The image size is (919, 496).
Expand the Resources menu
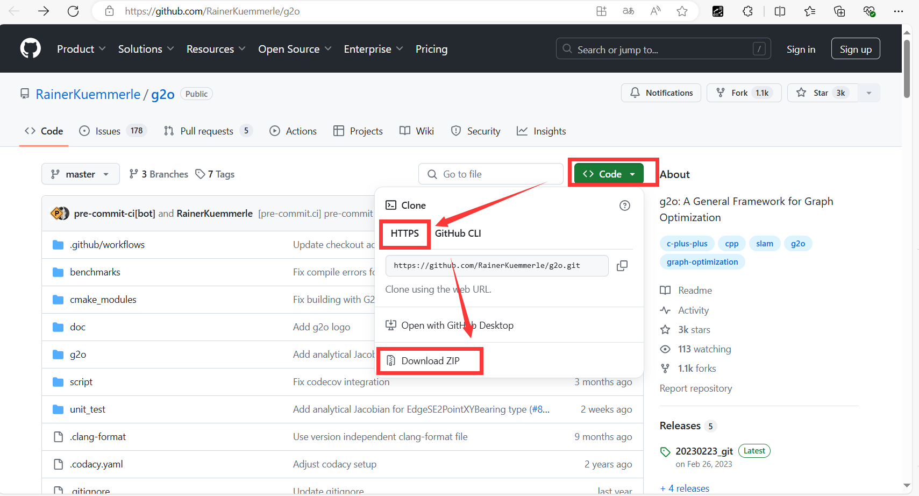click(x=216, y=49)
